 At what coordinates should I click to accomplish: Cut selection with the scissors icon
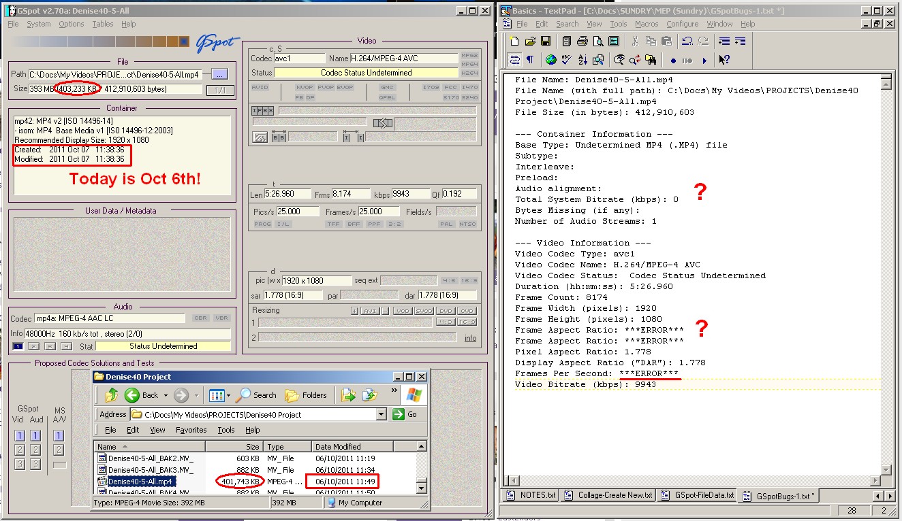click(636, 41)
